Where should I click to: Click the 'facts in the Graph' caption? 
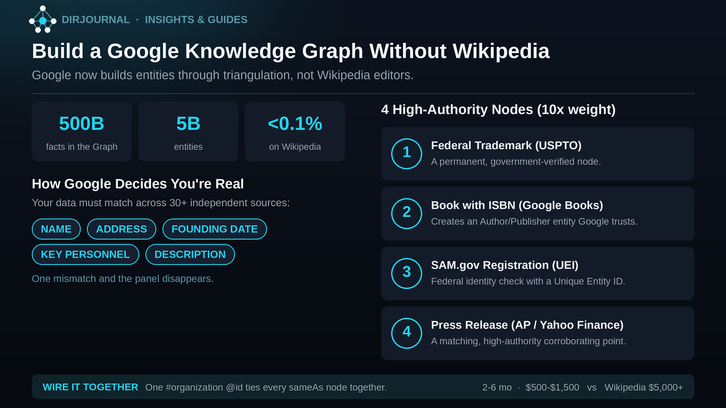point(82,146)
